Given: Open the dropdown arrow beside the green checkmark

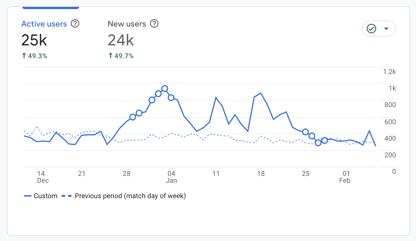Looking at the screenshot, I should (x=386, y=29).
